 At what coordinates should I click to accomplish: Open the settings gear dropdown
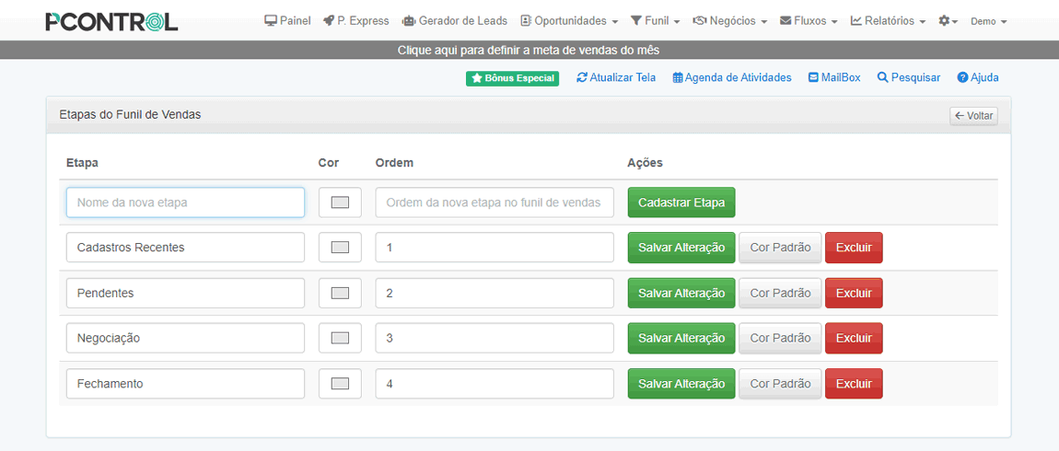[x=948, y=21]
